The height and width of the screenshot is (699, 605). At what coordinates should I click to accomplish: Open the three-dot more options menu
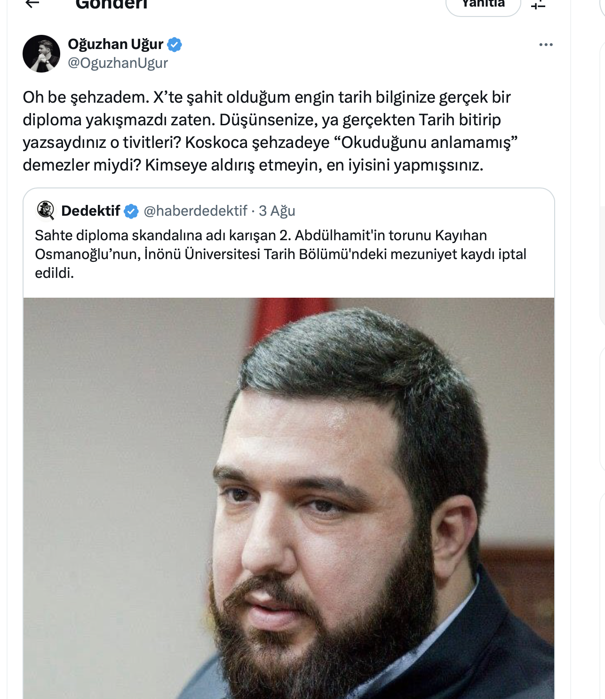click(546, 45)
